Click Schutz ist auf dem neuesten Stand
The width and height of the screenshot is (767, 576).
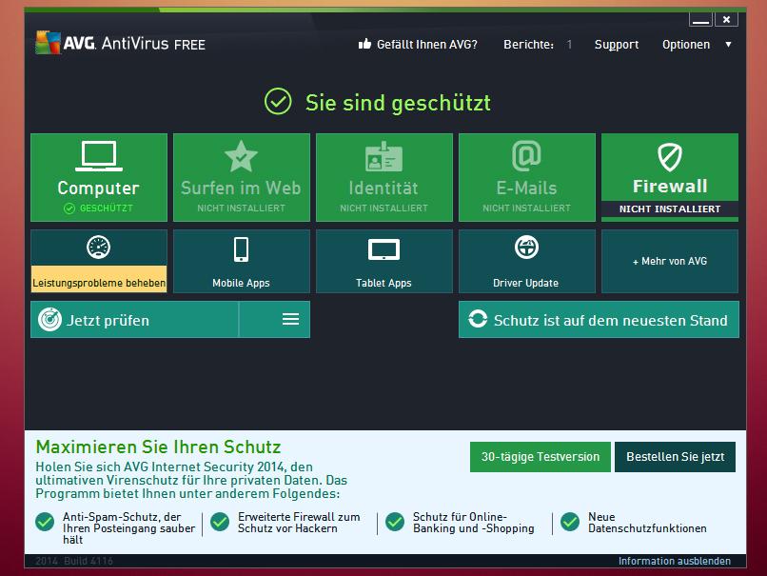599,320
